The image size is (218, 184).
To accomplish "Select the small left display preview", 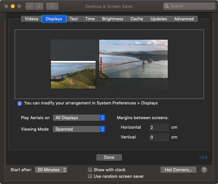I will 73,75.
